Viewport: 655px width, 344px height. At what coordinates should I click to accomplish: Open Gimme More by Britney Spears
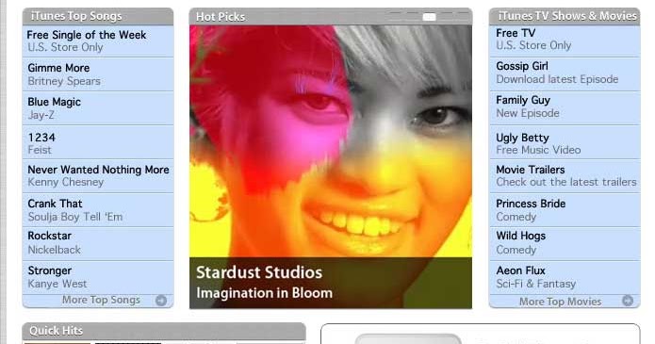(x=98, y=74)
